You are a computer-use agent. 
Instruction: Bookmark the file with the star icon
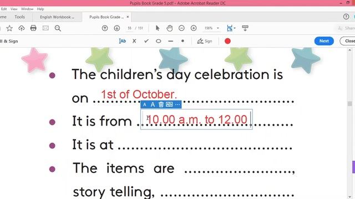pyautogui.click(x=9, y=28)
